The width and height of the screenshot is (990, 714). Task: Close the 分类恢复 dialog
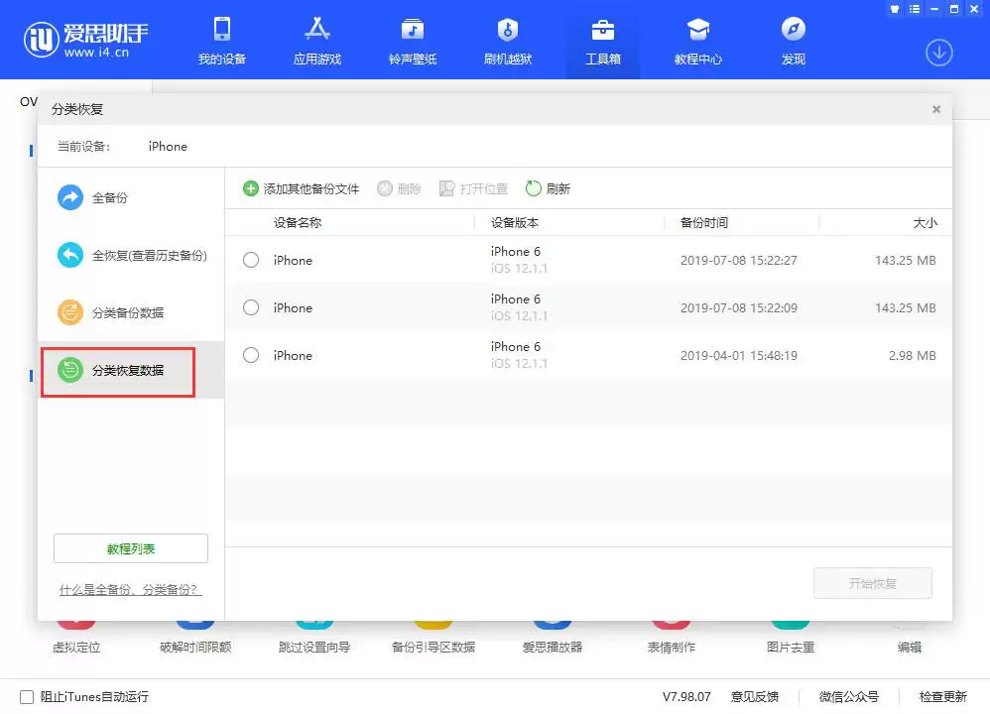tap(936, 109)
